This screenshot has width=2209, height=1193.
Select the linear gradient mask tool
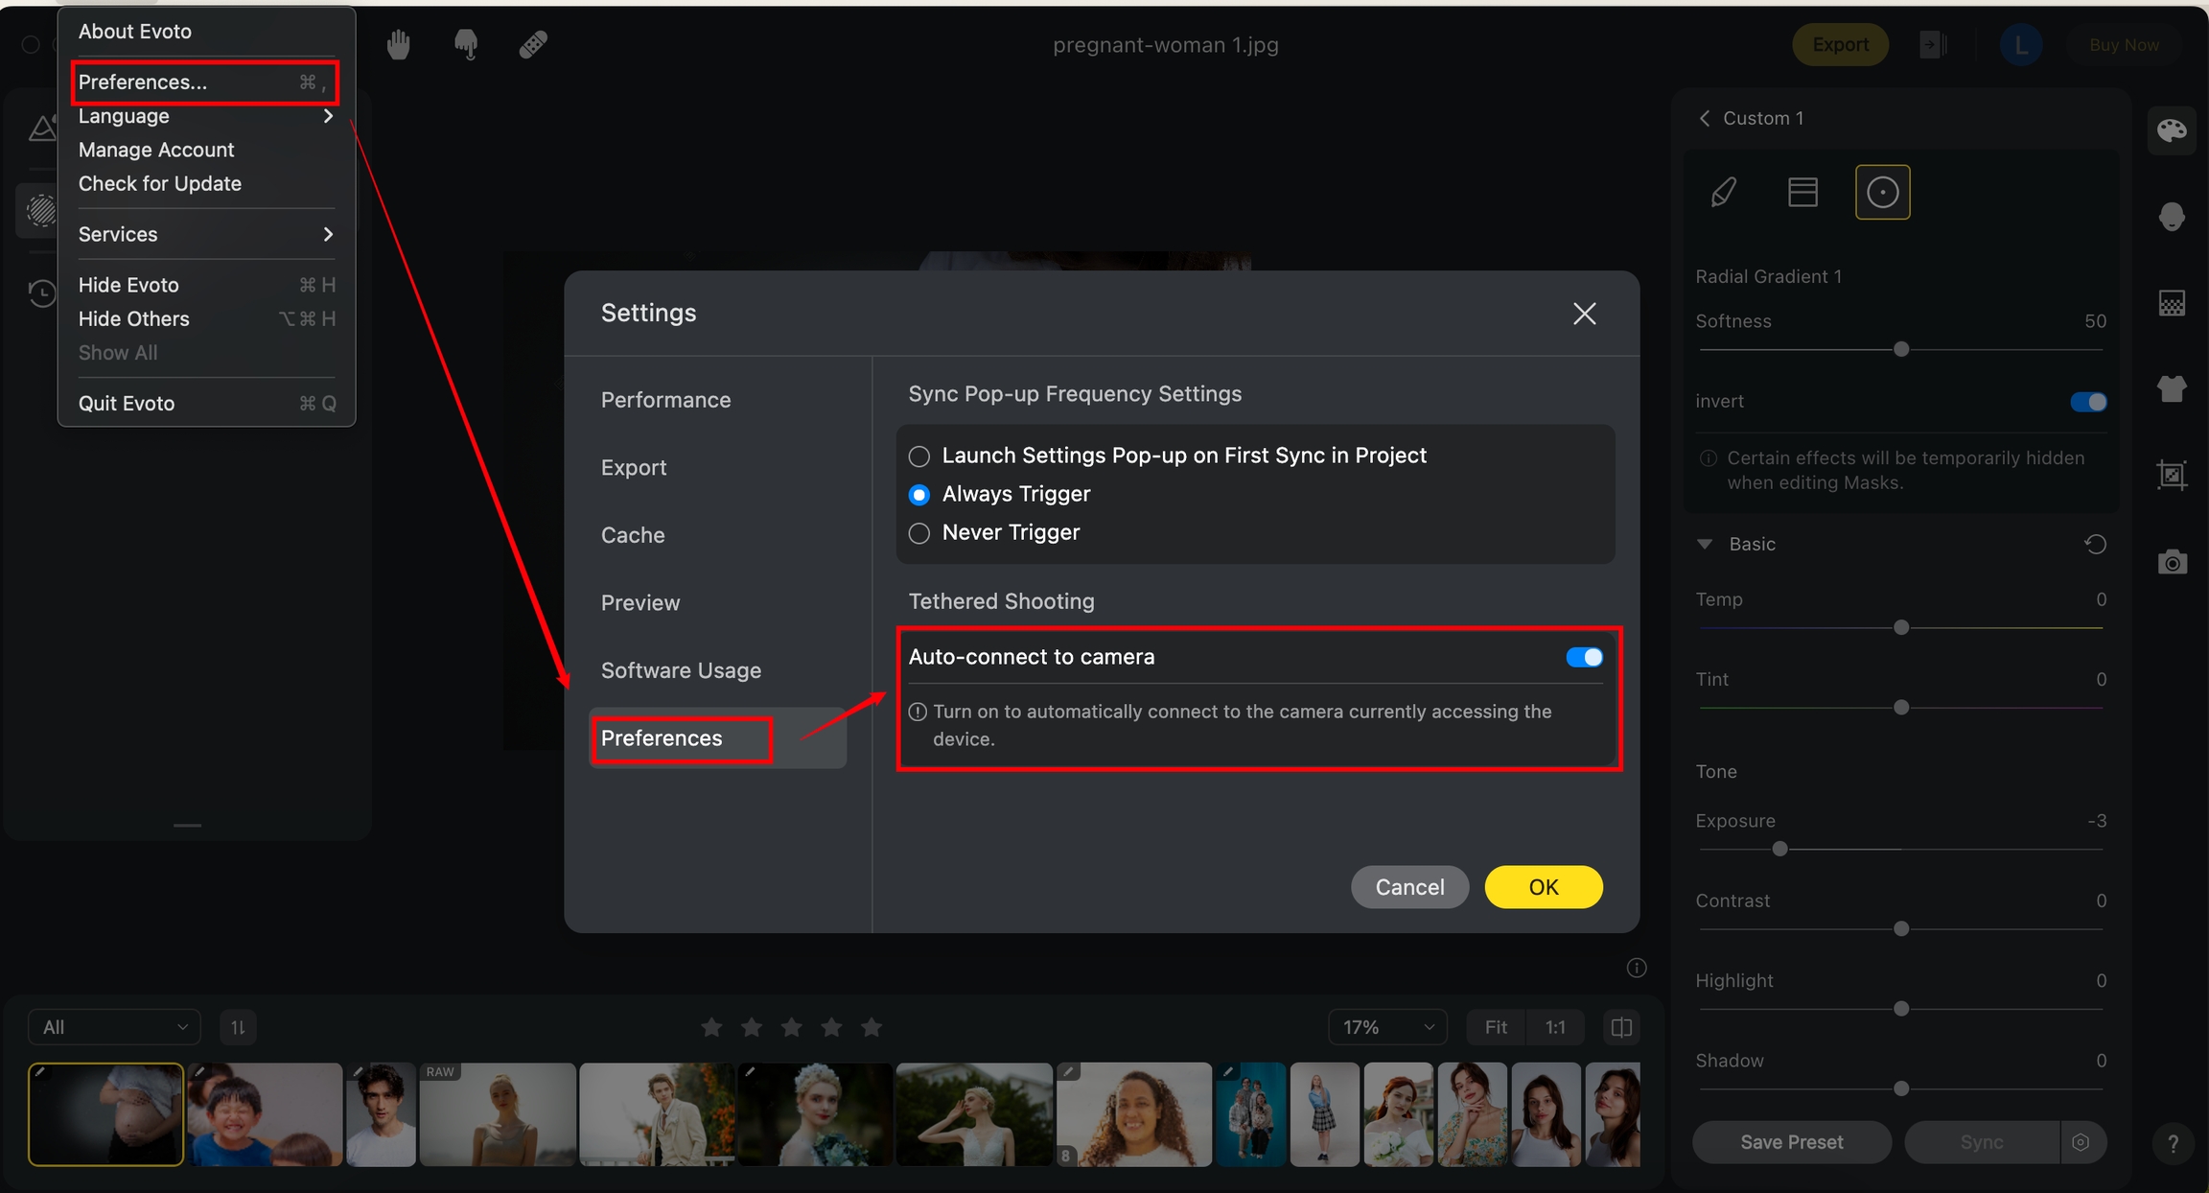tap(1802, 193)
